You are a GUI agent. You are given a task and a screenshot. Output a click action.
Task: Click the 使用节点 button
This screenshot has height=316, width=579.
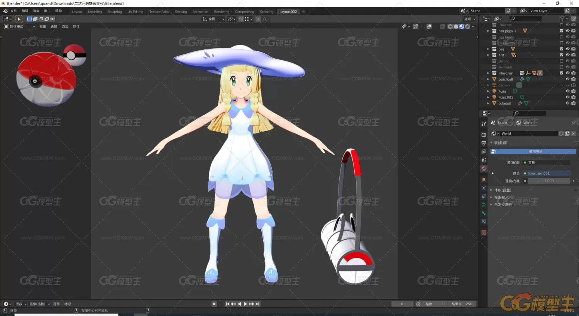(x=533, y=152)
